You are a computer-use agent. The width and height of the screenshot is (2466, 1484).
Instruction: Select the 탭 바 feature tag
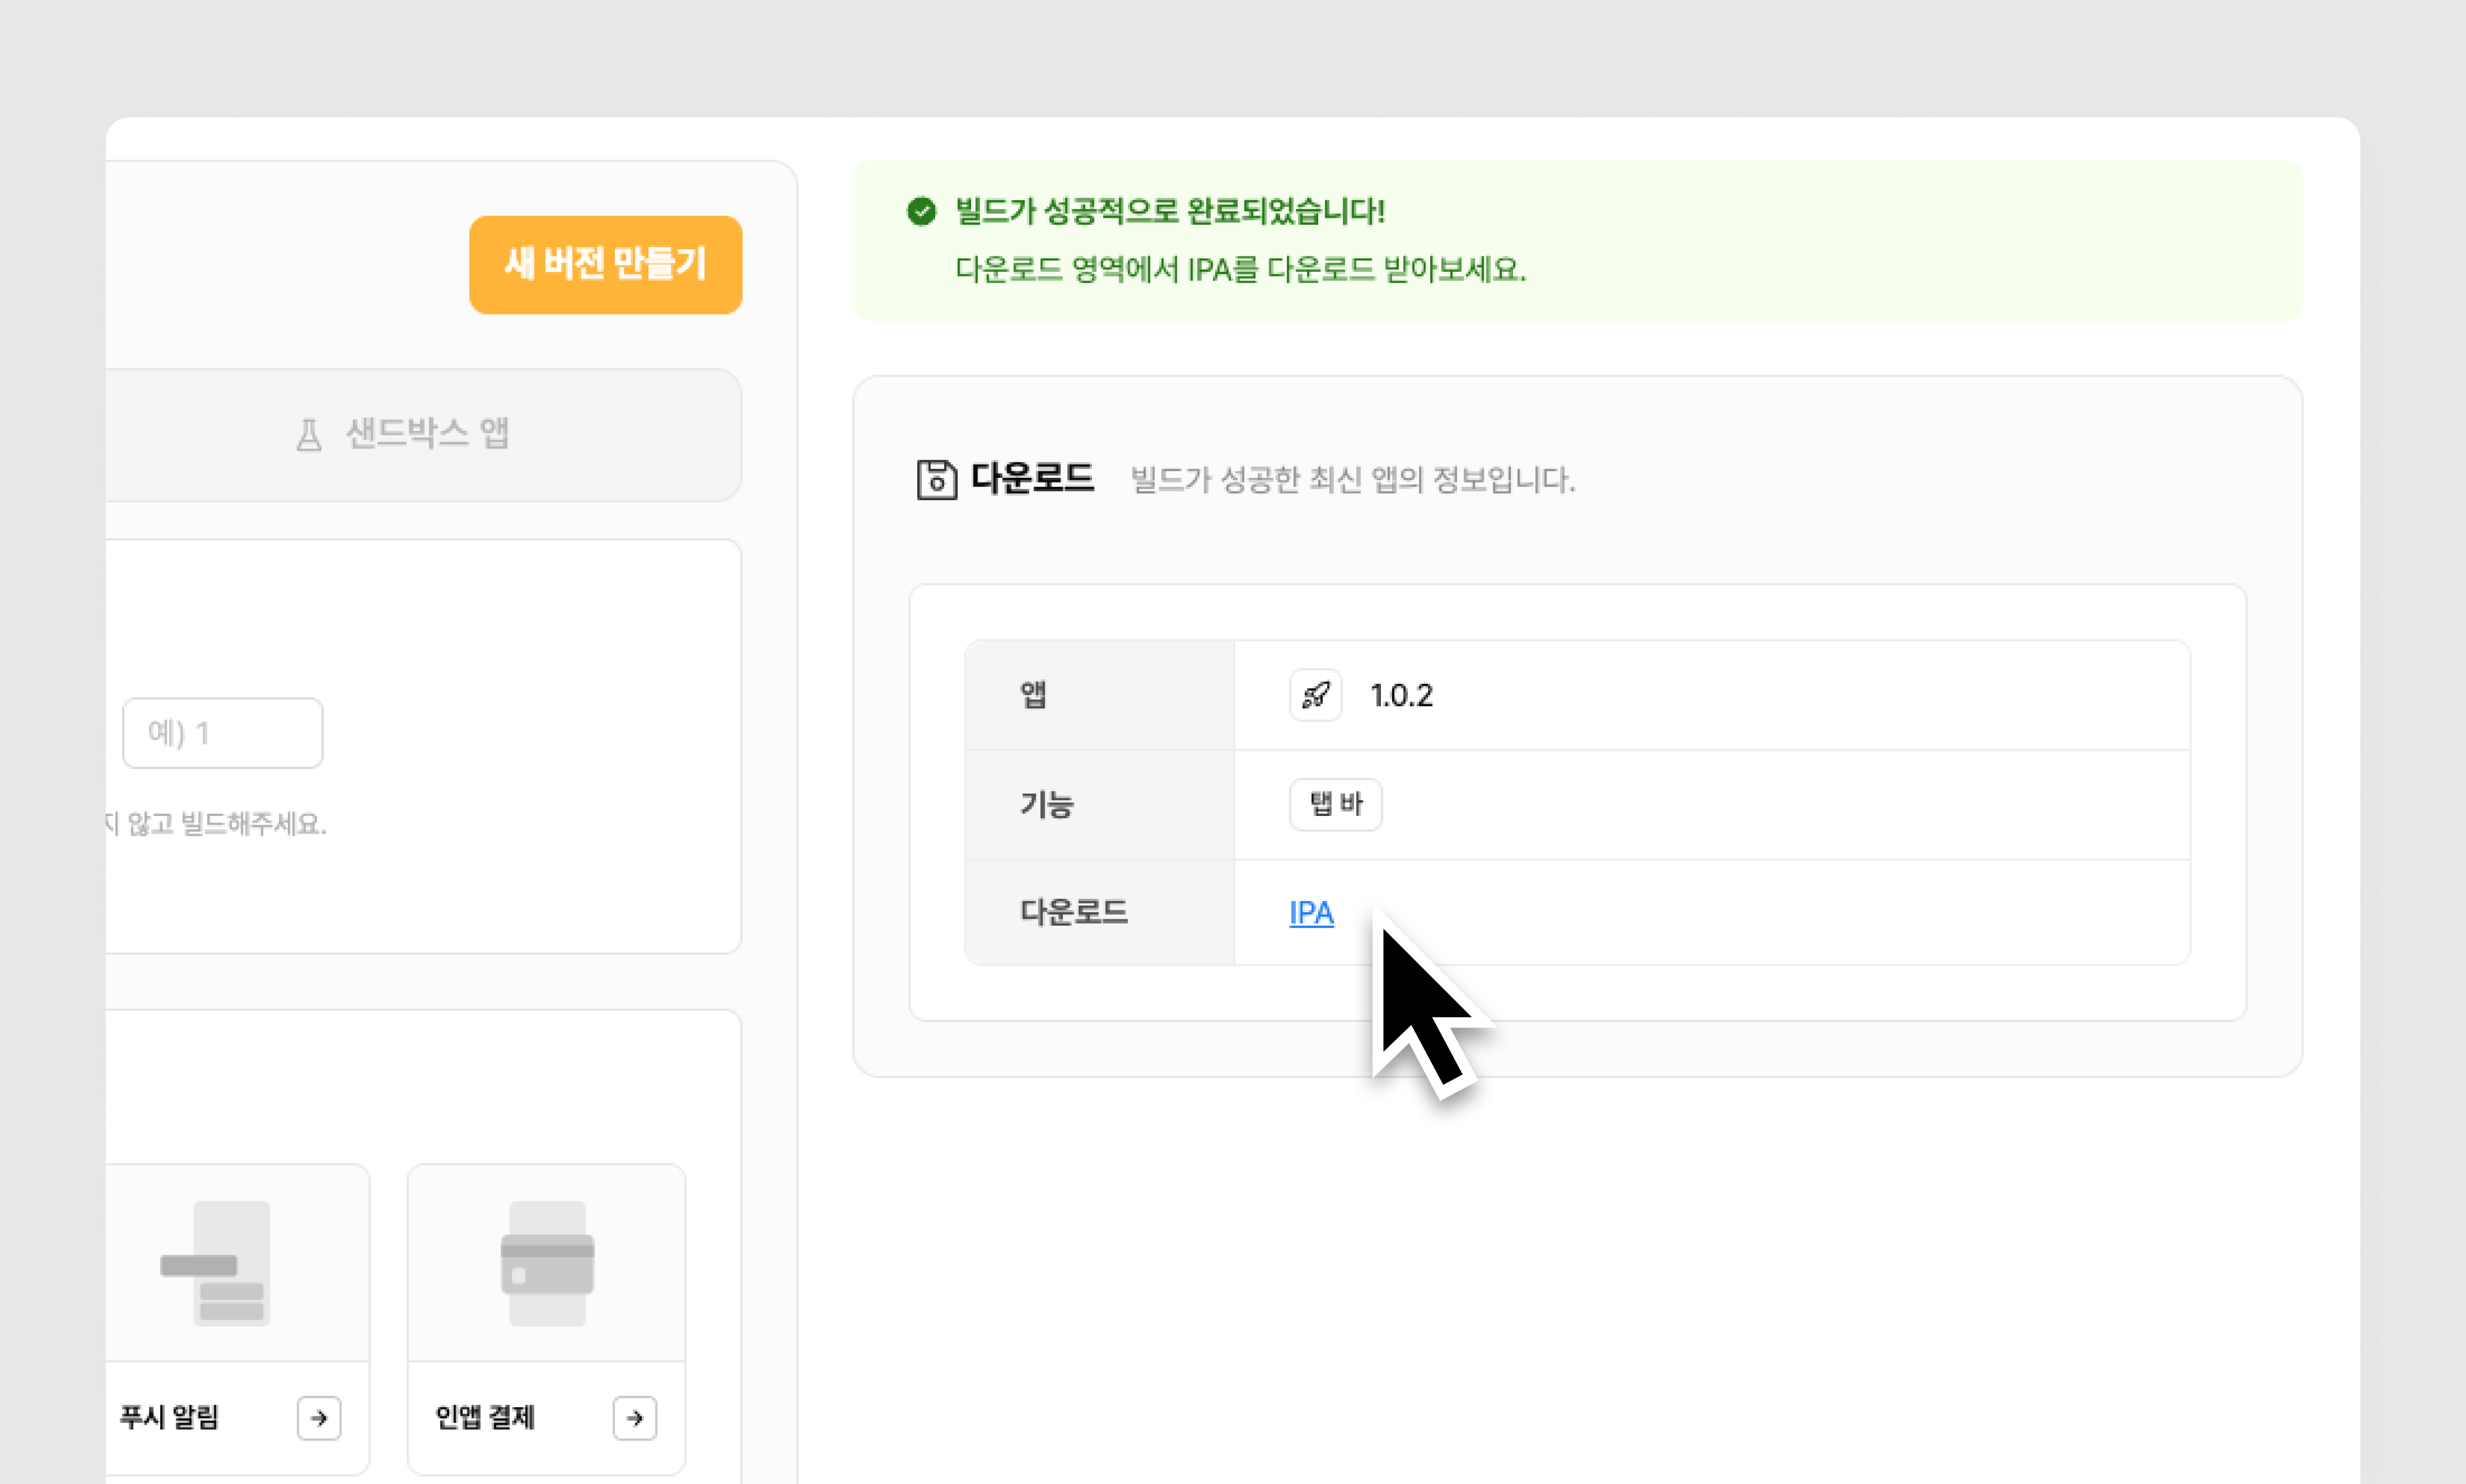[x=1335, y=804]
